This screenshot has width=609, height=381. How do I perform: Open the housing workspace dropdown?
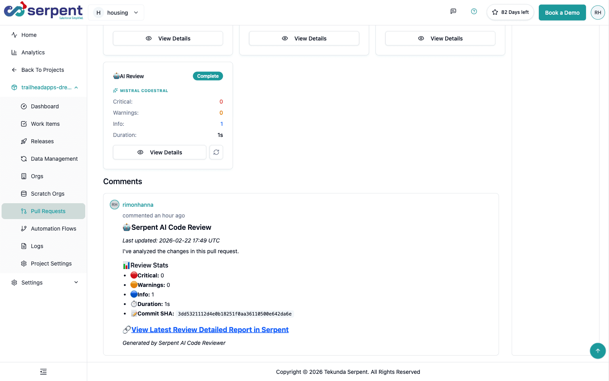[116, 13]
